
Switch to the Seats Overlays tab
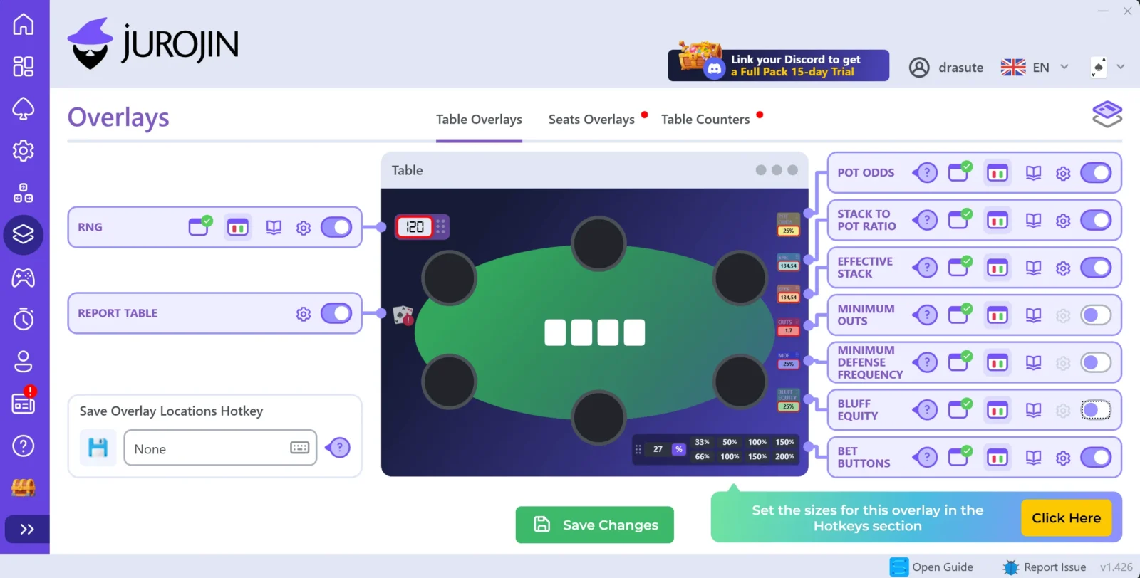(x=591, y=120)
